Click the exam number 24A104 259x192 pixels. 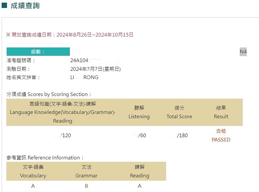[x=79, y=60]
